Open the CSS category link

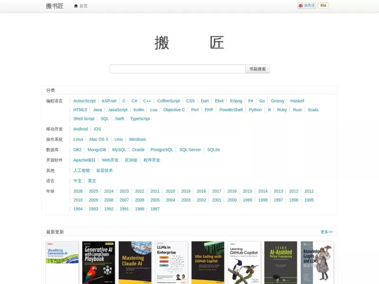(190, 101)
